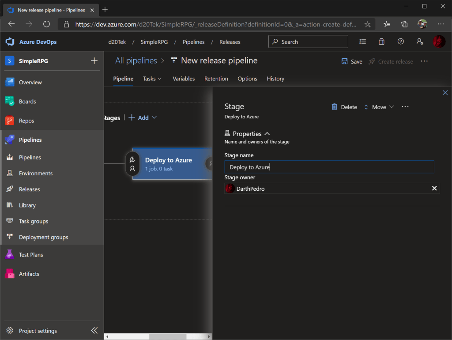Collapse the Properties section

267,134
